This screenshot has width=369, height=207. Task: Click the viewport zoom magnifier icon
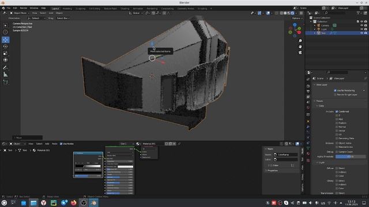point(300,41)
